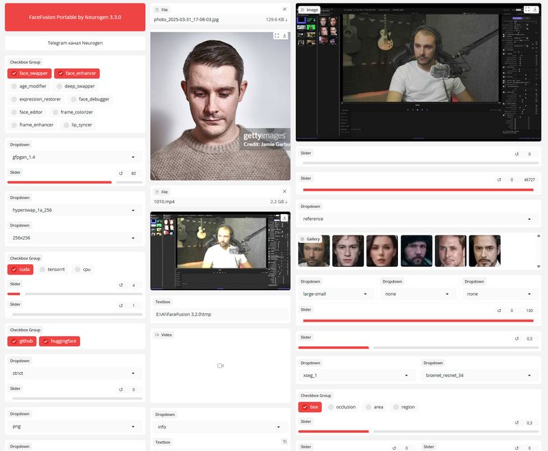Remove the uploaded photo_2025-03-31 jpg file

285,10
